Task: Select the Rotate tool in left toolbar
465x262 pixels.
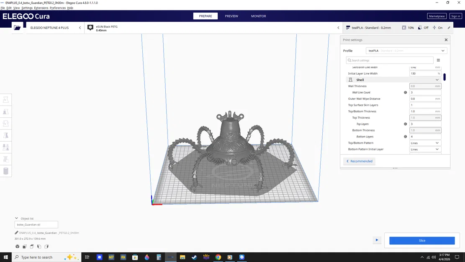Action: pyautogui.click(x=5, y=124)
